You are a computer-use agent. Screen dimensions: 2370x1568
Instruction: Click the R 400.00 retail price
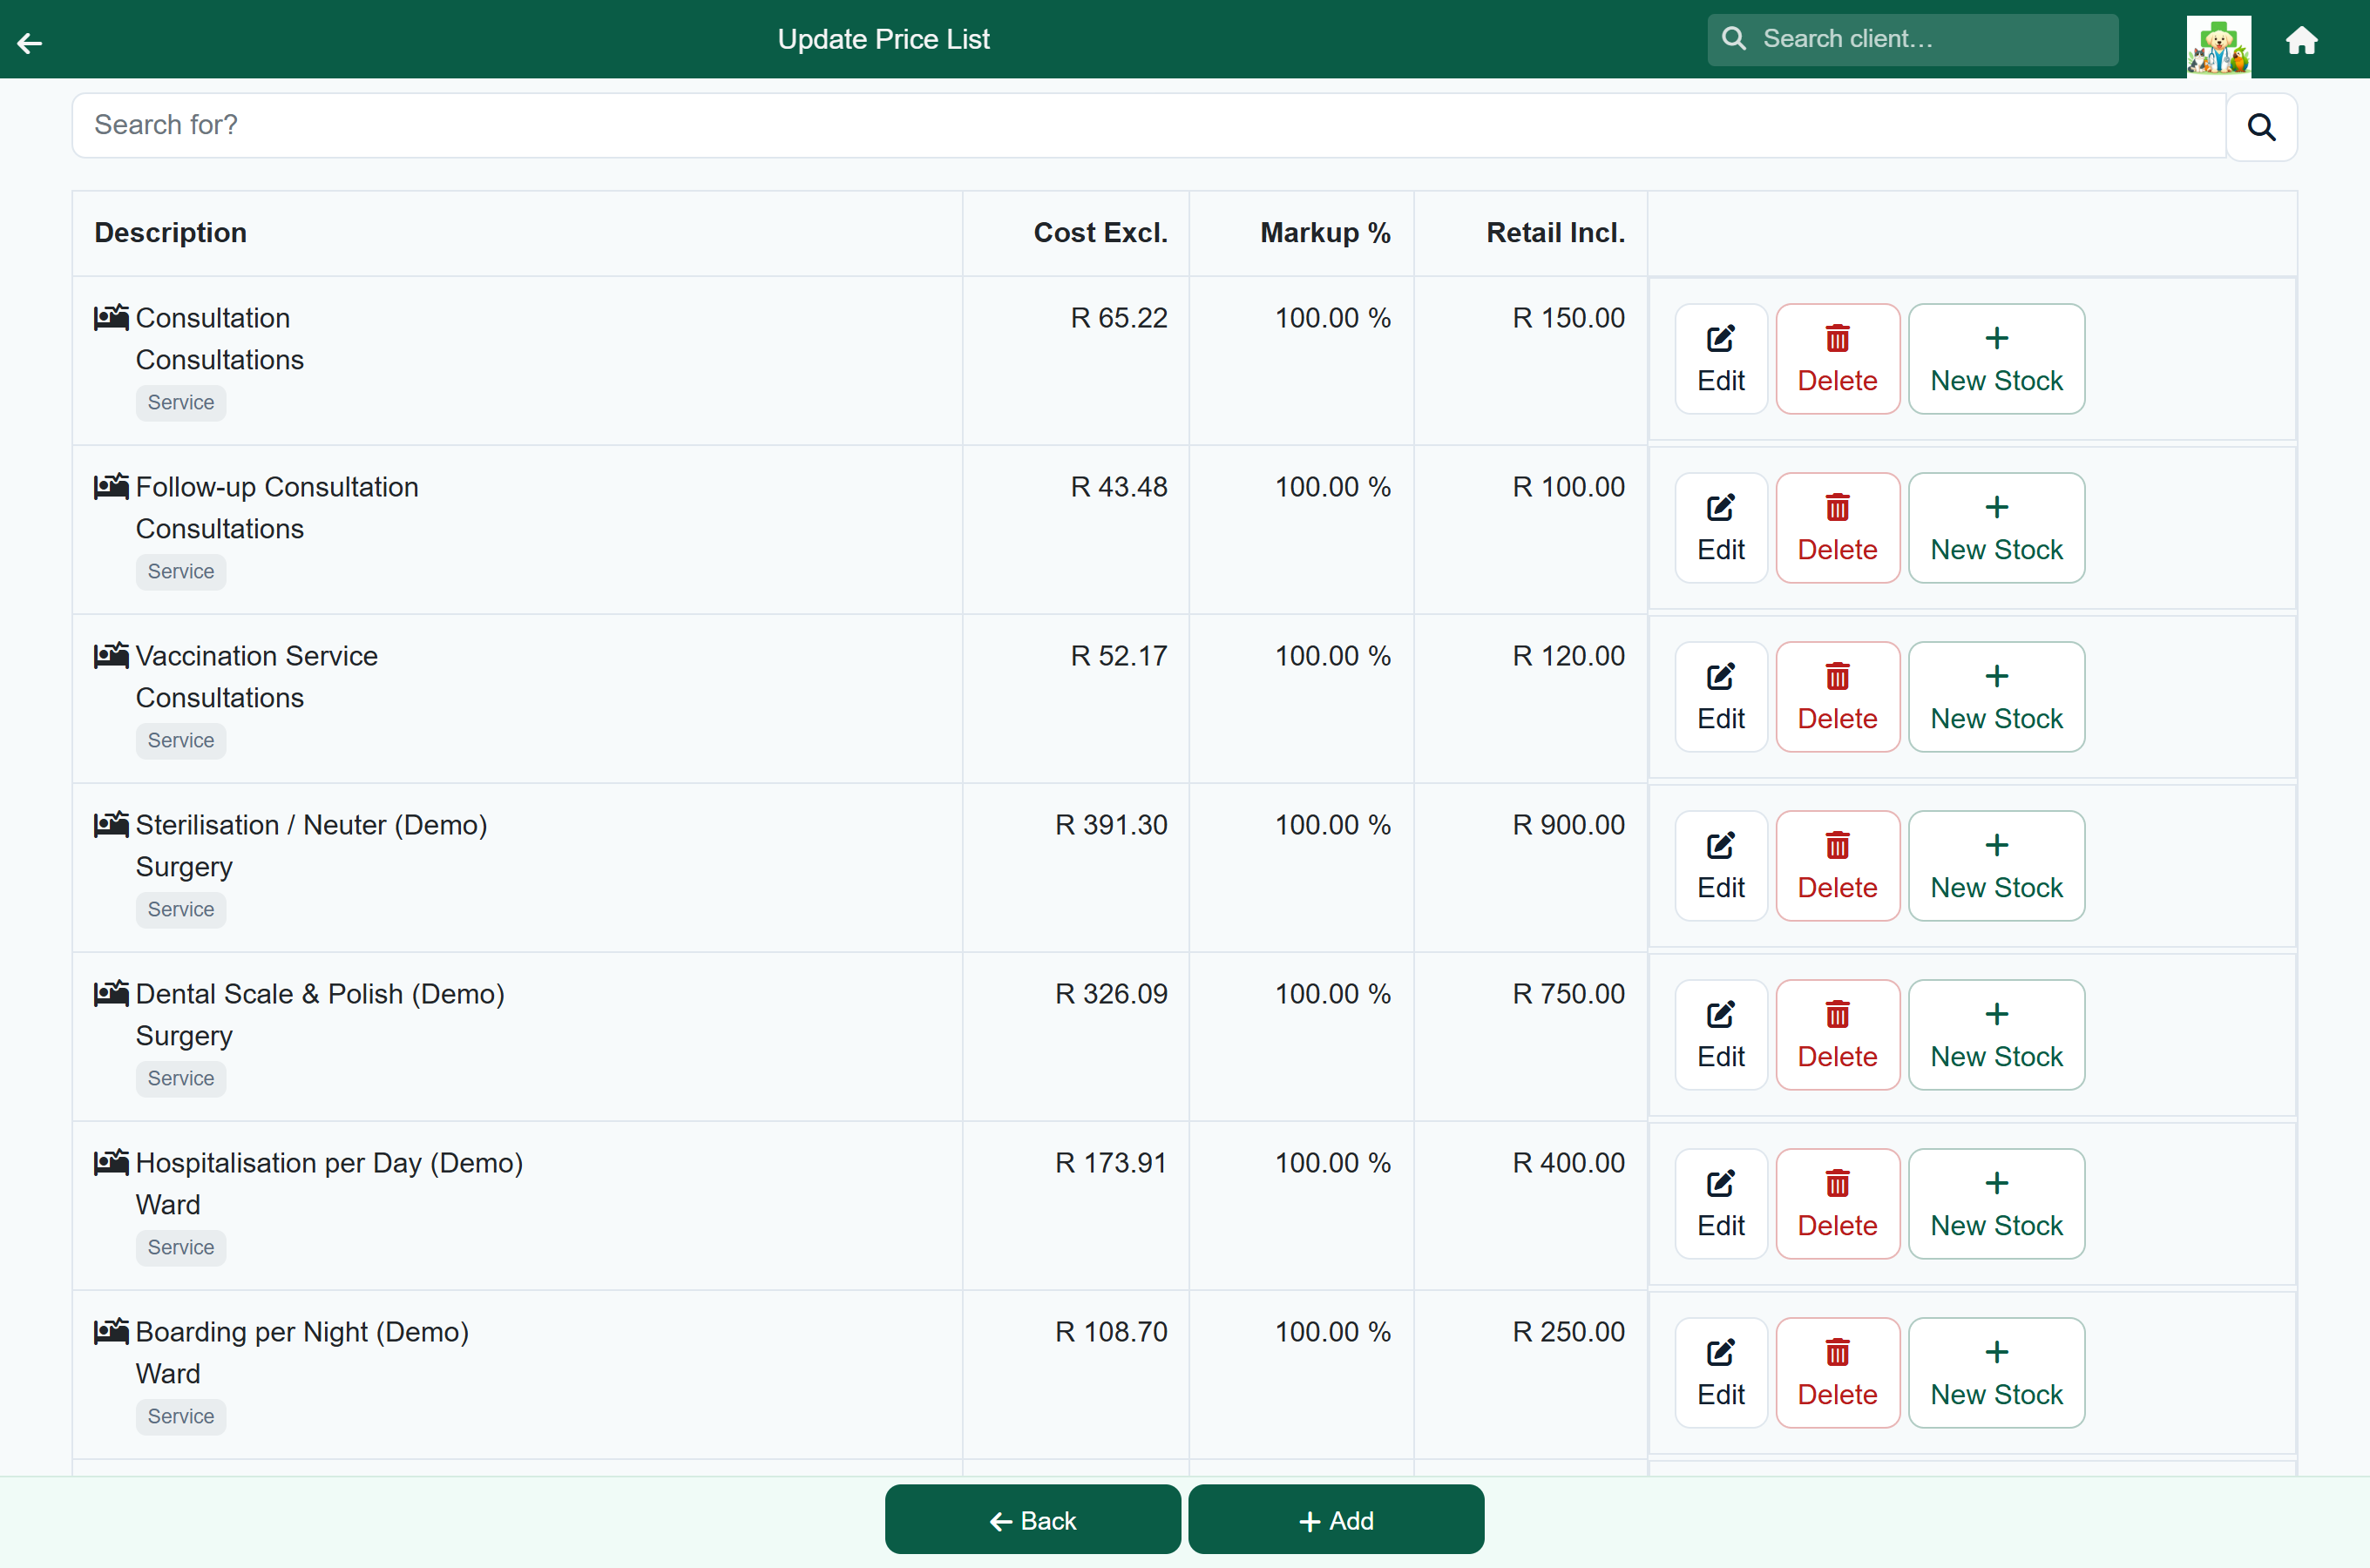tap(1568, 1163)
